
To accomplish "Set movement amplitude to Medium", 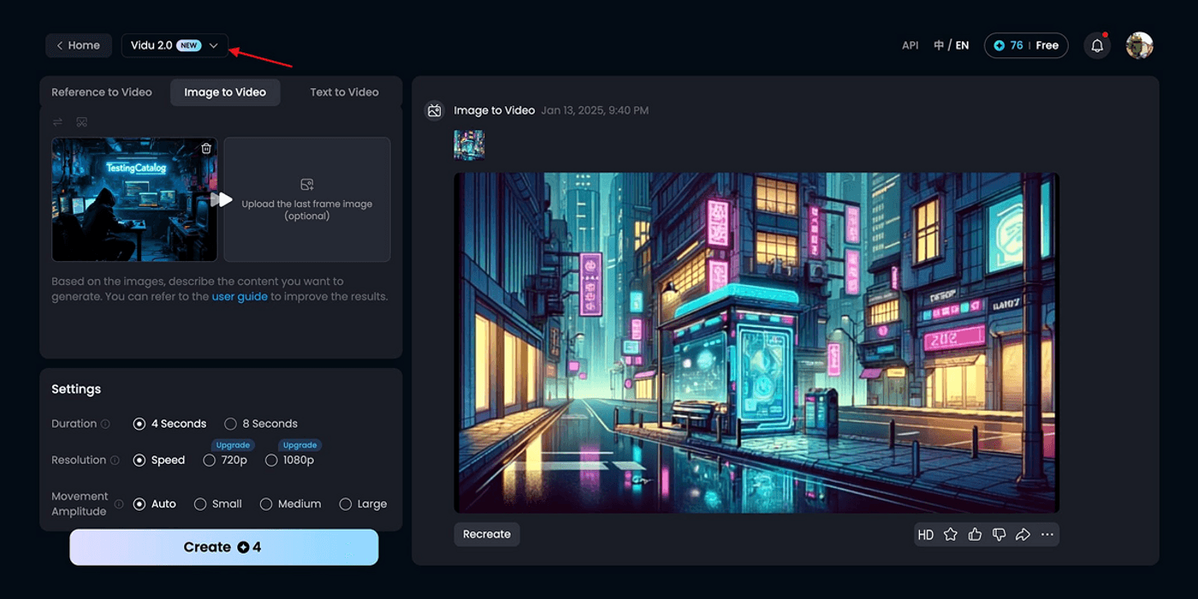I will click(x=266, y=504).
